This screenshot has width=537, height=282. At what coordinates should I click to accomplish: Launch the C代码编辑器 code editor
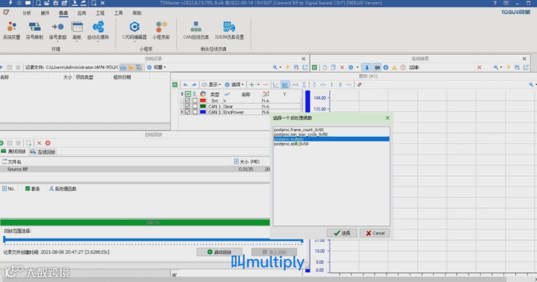pyautogui.click(x=134, y=30)
